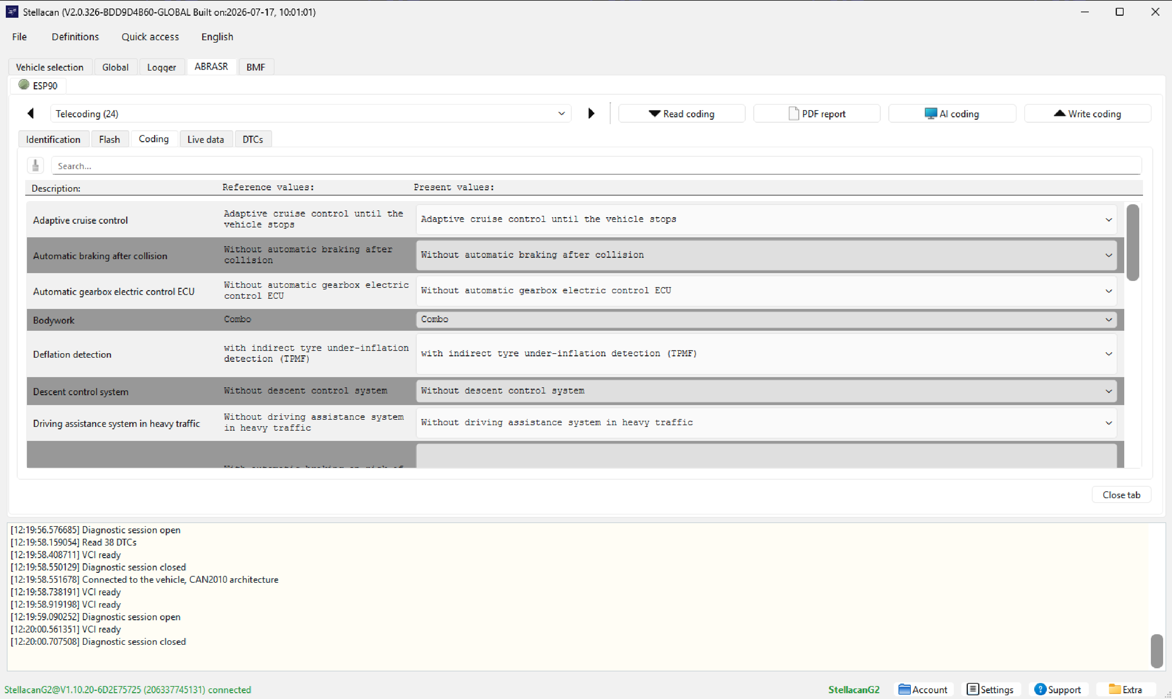Expand the Driving assistance in heavy traffic dropdown

[x=767, y=422]
